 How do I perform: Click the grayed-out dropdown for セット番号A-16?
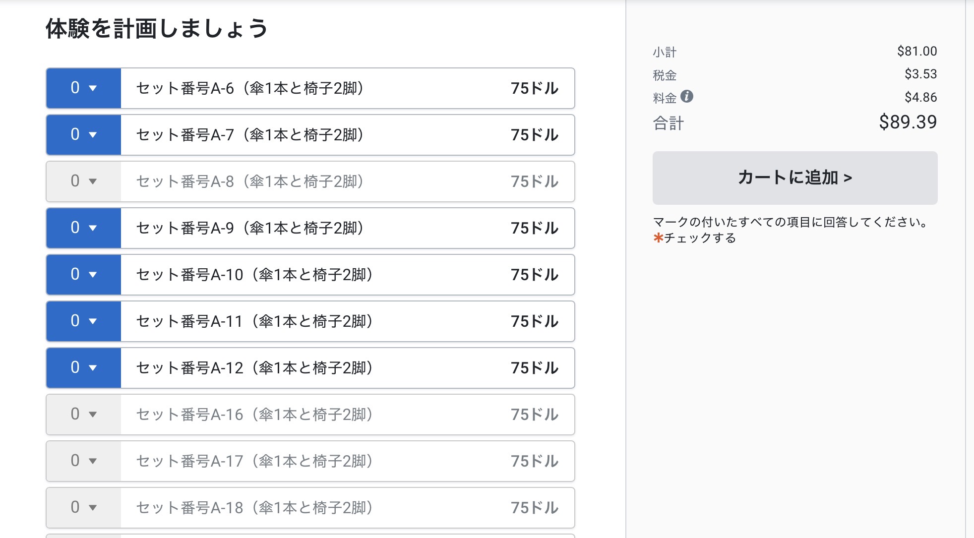[x=83, y=415]
